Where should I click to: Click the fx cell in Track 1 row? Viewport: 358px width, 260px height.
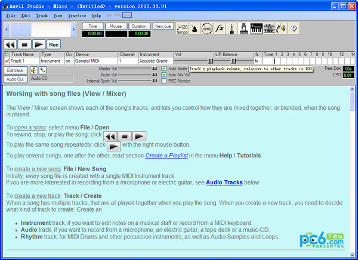coord(257,61)
